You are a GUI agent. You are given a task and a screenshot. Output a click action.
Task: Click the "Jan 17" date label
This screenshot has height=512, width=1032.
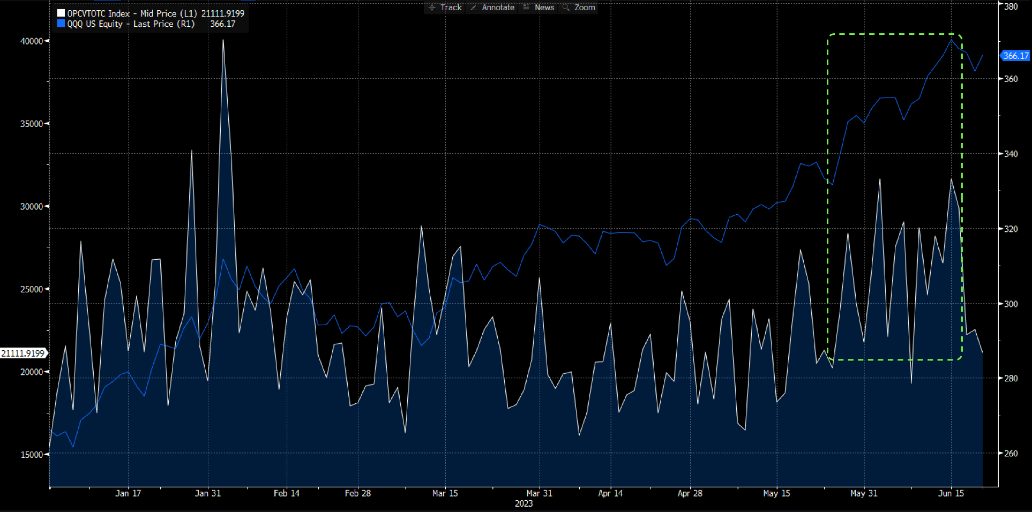click(128, 493)
